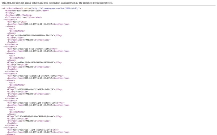Click the StorageClass STANDARD line of the fonts/ entry
217x135 pixels.
pos(29,40)
